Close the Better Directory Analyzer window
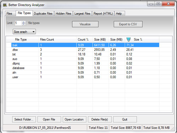Image resolution: width=177 pixels, height=133 pixels. 169,4
